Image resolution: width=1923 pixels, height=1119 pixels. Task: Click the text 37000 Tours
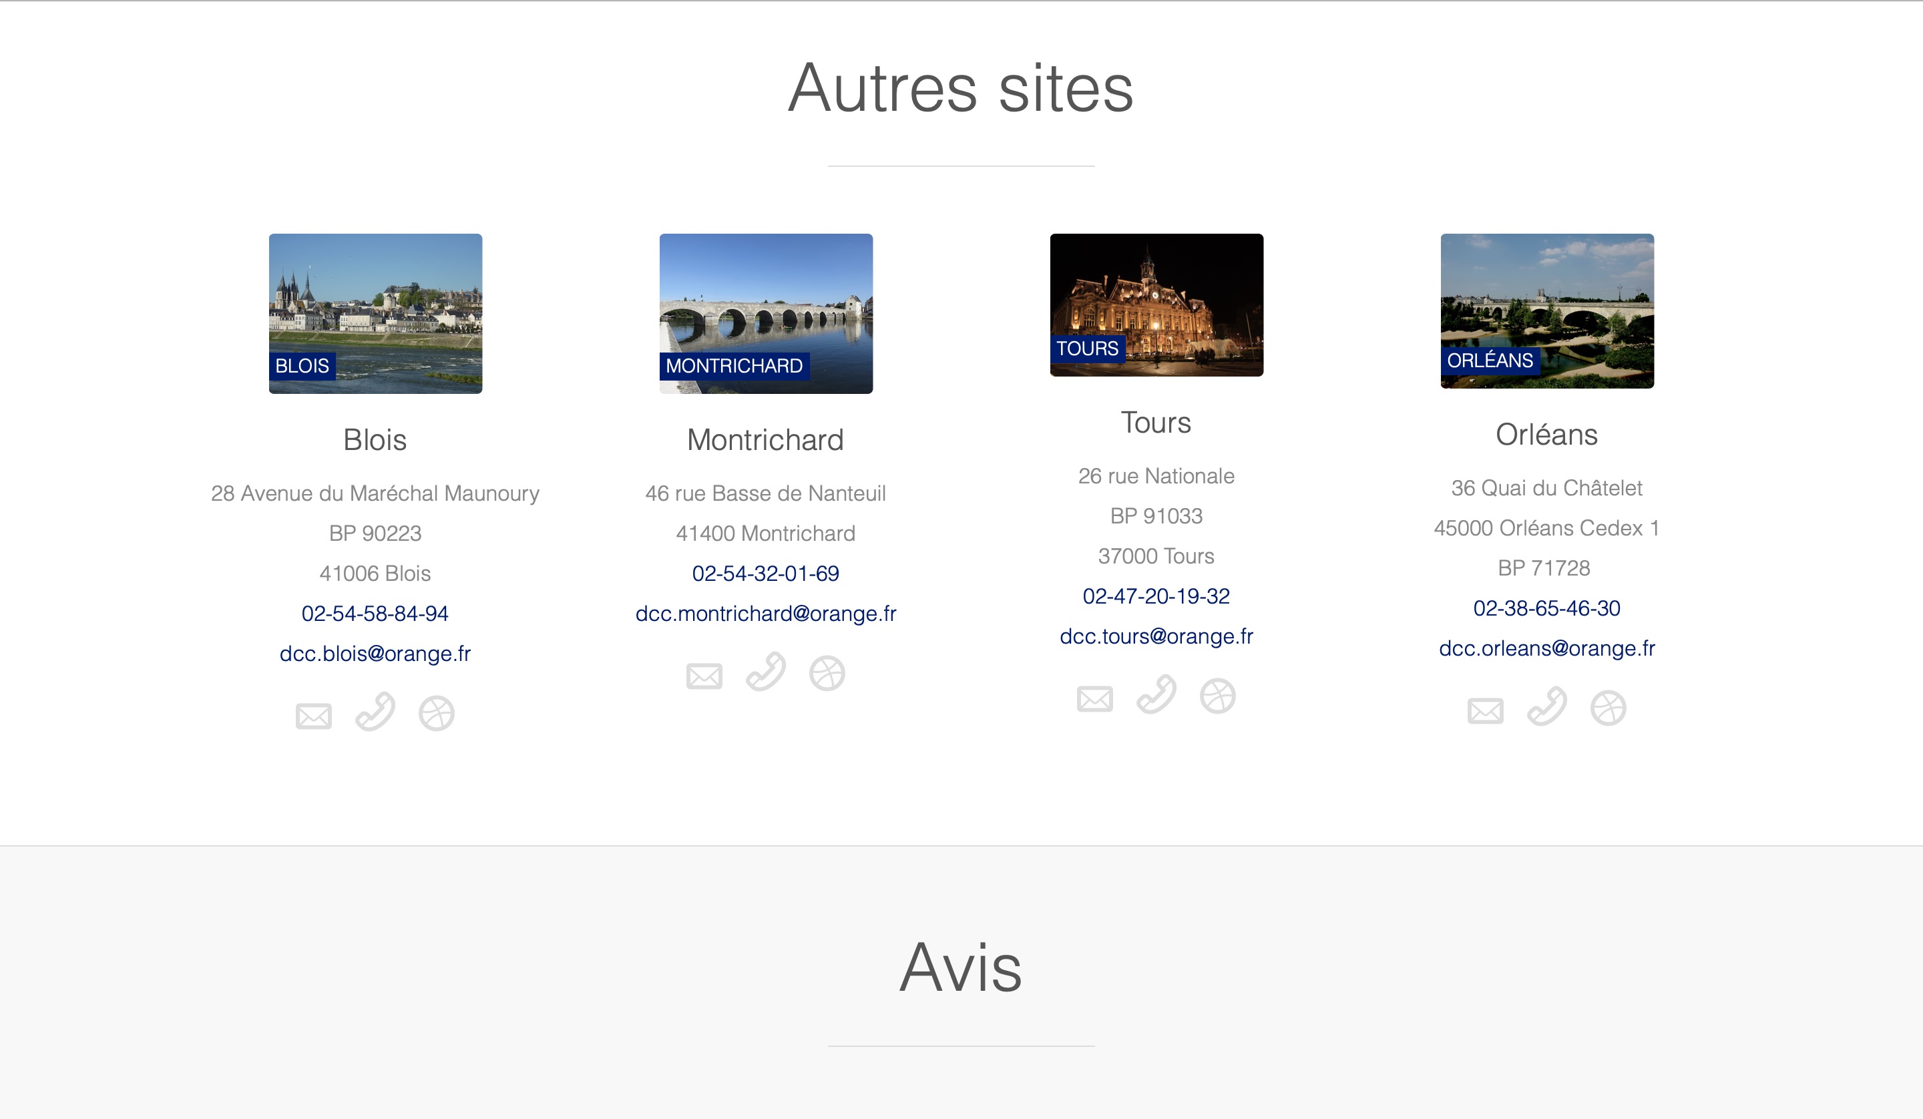[x=1157, y=556]
